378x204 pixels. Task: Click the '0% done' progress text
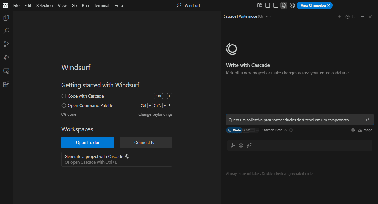[69, 114]
